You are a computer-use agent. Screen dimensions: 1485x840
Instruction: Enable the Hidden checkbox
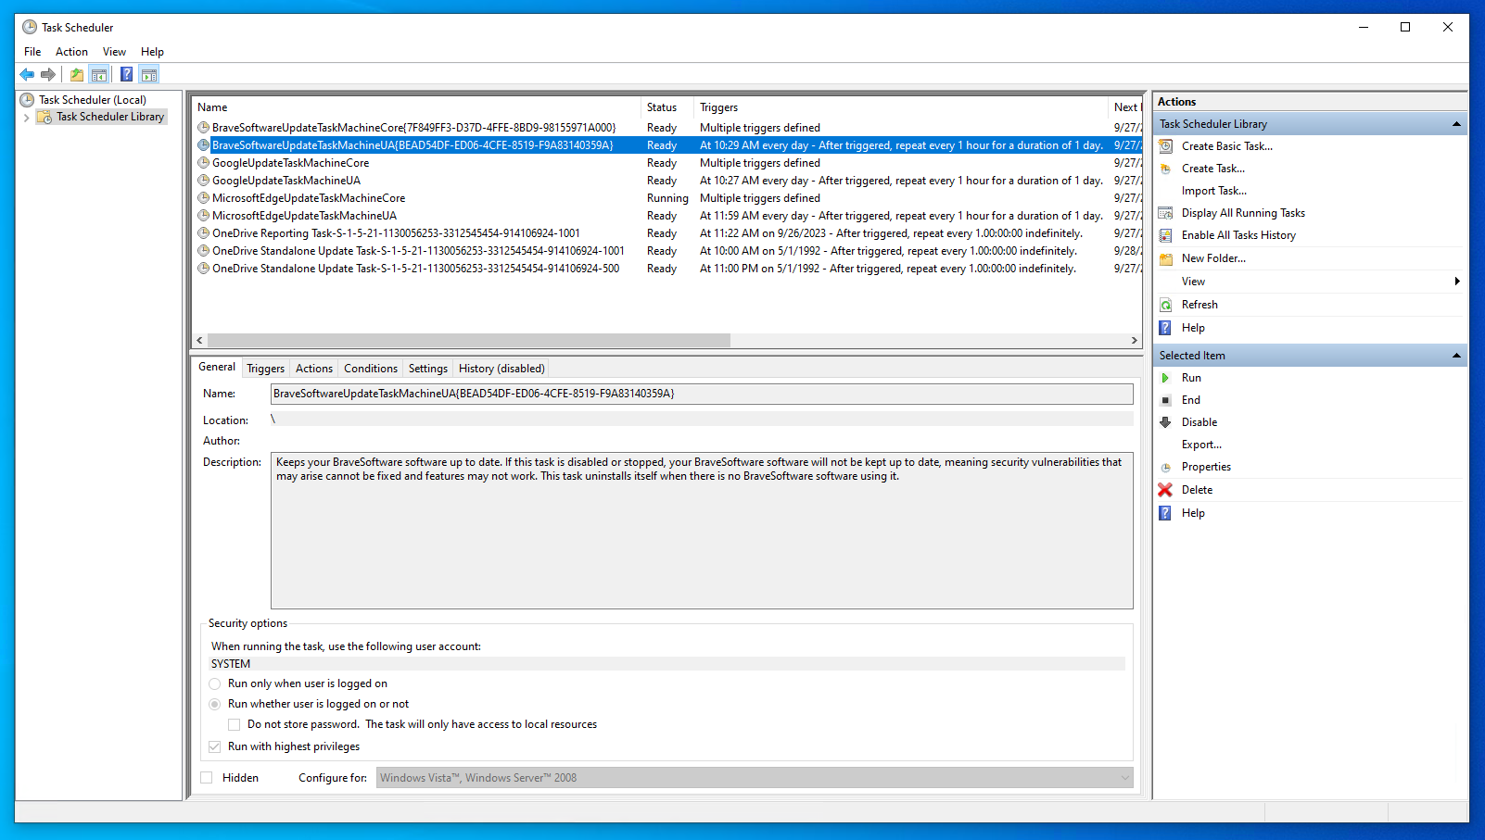[206, 777]
